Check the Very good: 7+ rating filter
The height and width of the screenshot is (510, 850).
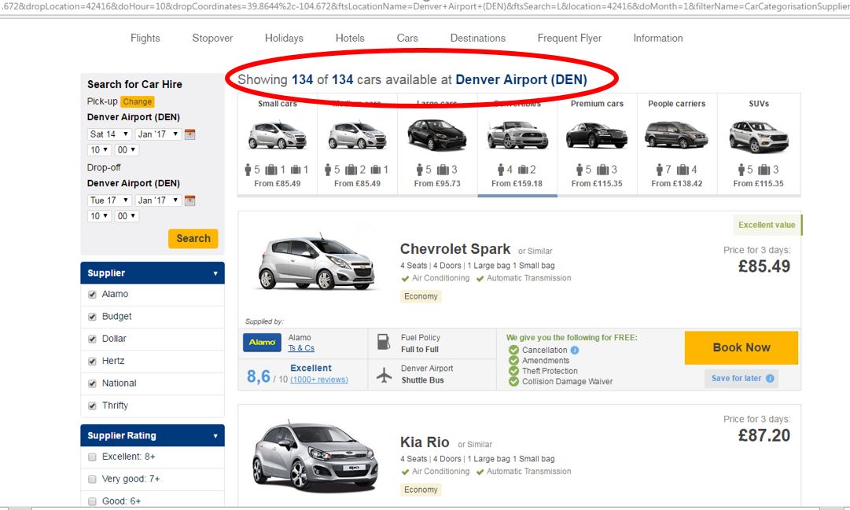(92, 479)
